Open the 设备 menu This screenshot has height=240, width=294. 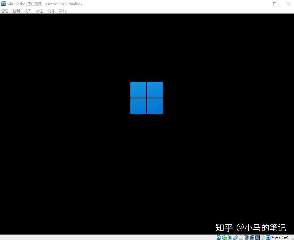click(51, 11)
